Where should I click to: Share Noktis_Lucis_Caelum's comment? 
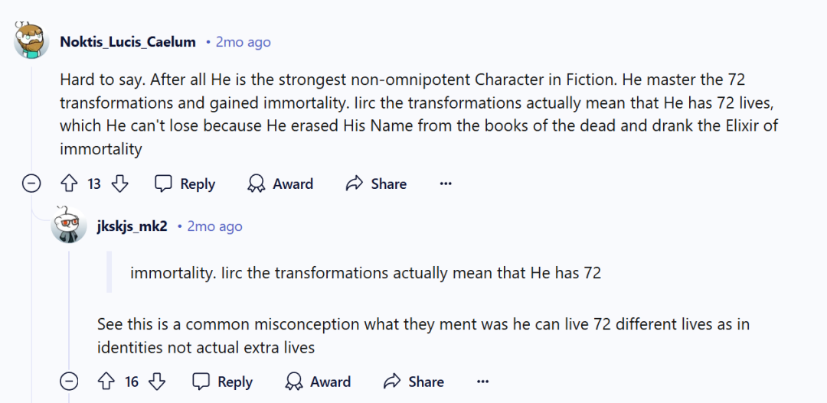(376, 184)
